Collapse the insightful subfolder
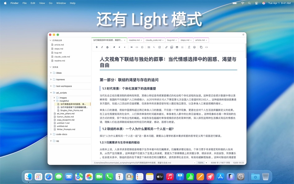 pyautogui.click(x=54, y=101)
